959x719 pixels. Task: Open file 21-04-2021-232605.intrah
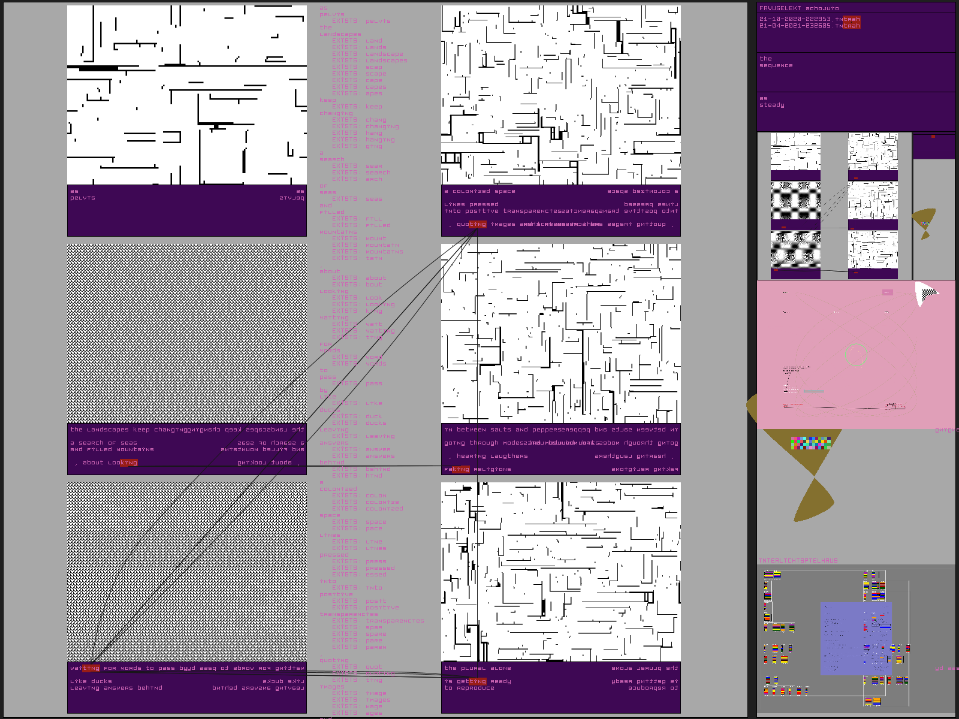click(809, 26)
